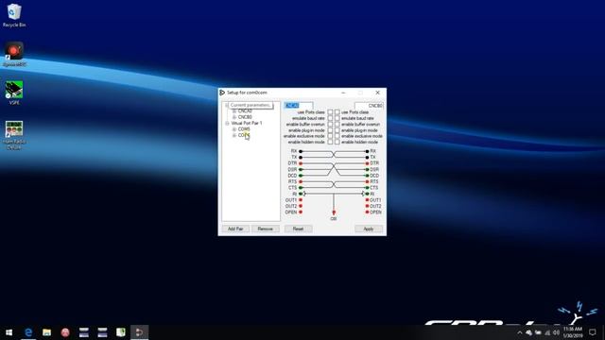This screenshot has height=340, width=605.
Task: Click the left port name field CNCA0
Action: click(x=299, y=106)
